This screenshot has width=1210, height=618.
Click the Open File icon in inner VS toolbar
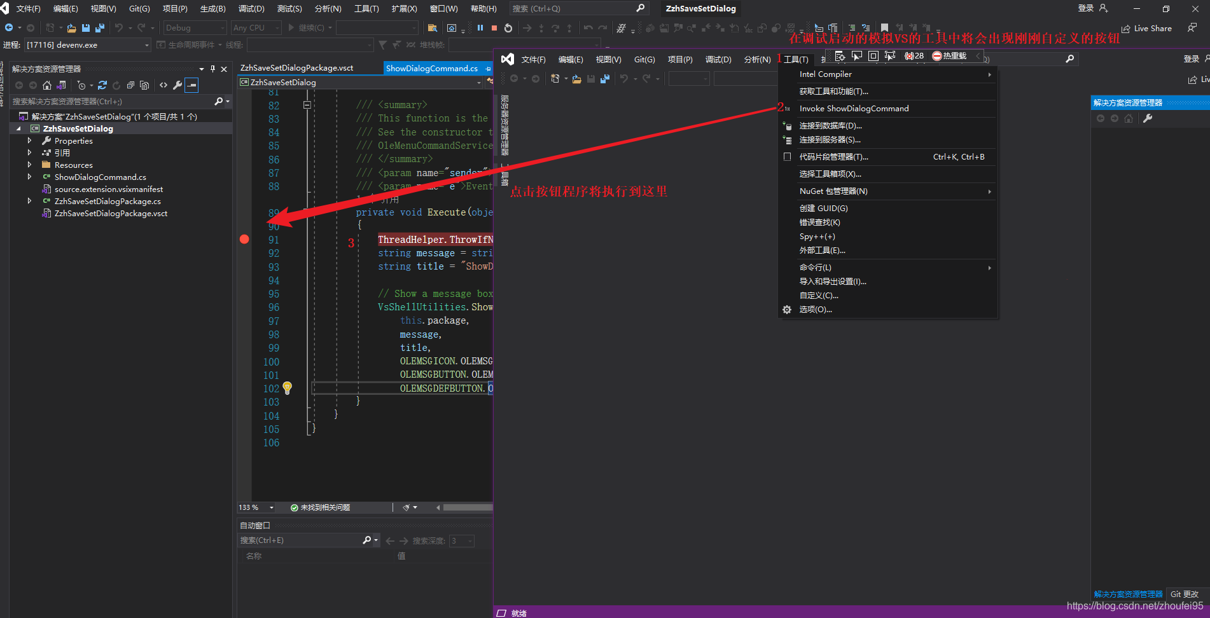tap(576, 79)
